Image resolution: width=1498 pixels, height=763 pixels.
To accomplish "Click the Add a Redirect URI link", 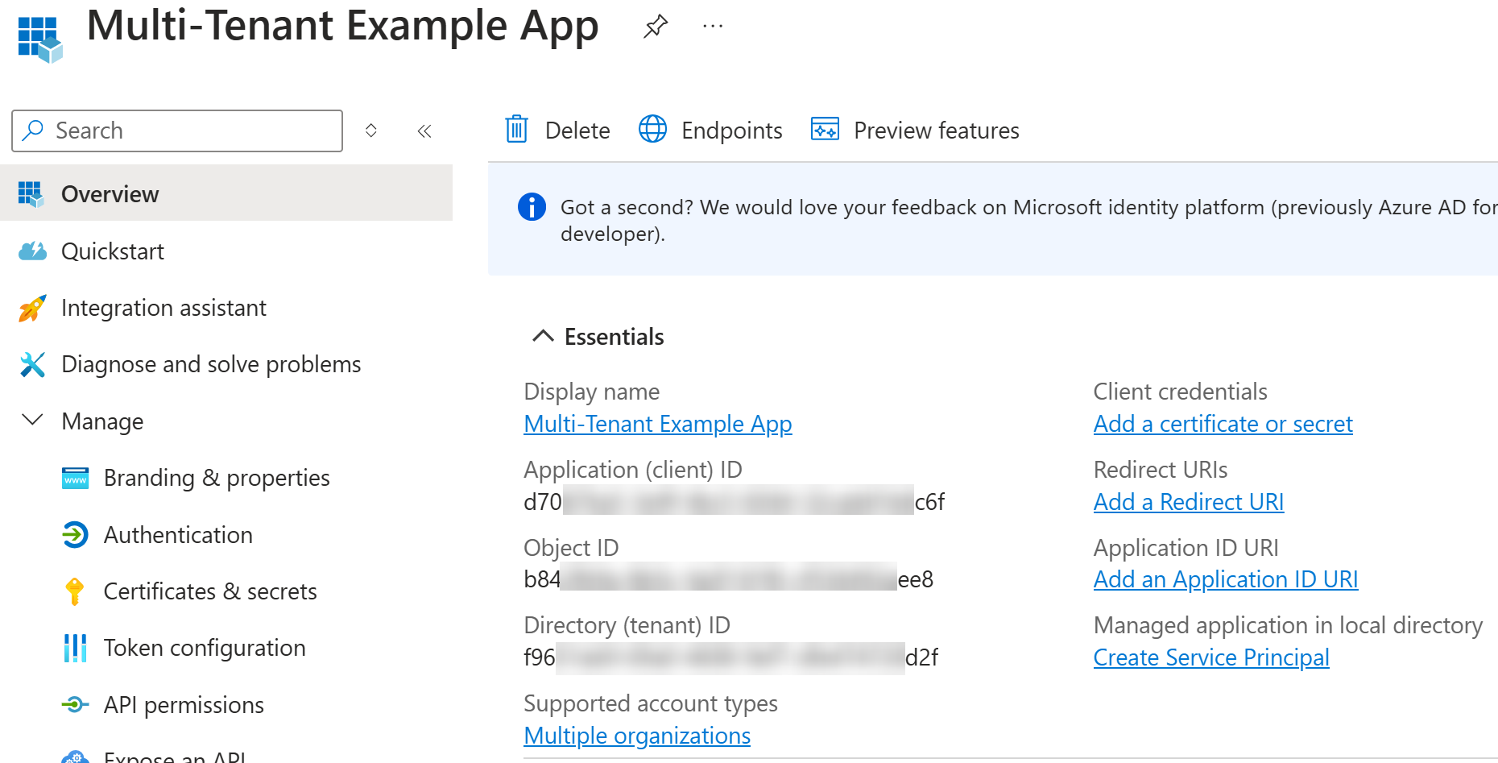I will [1188, 502].
